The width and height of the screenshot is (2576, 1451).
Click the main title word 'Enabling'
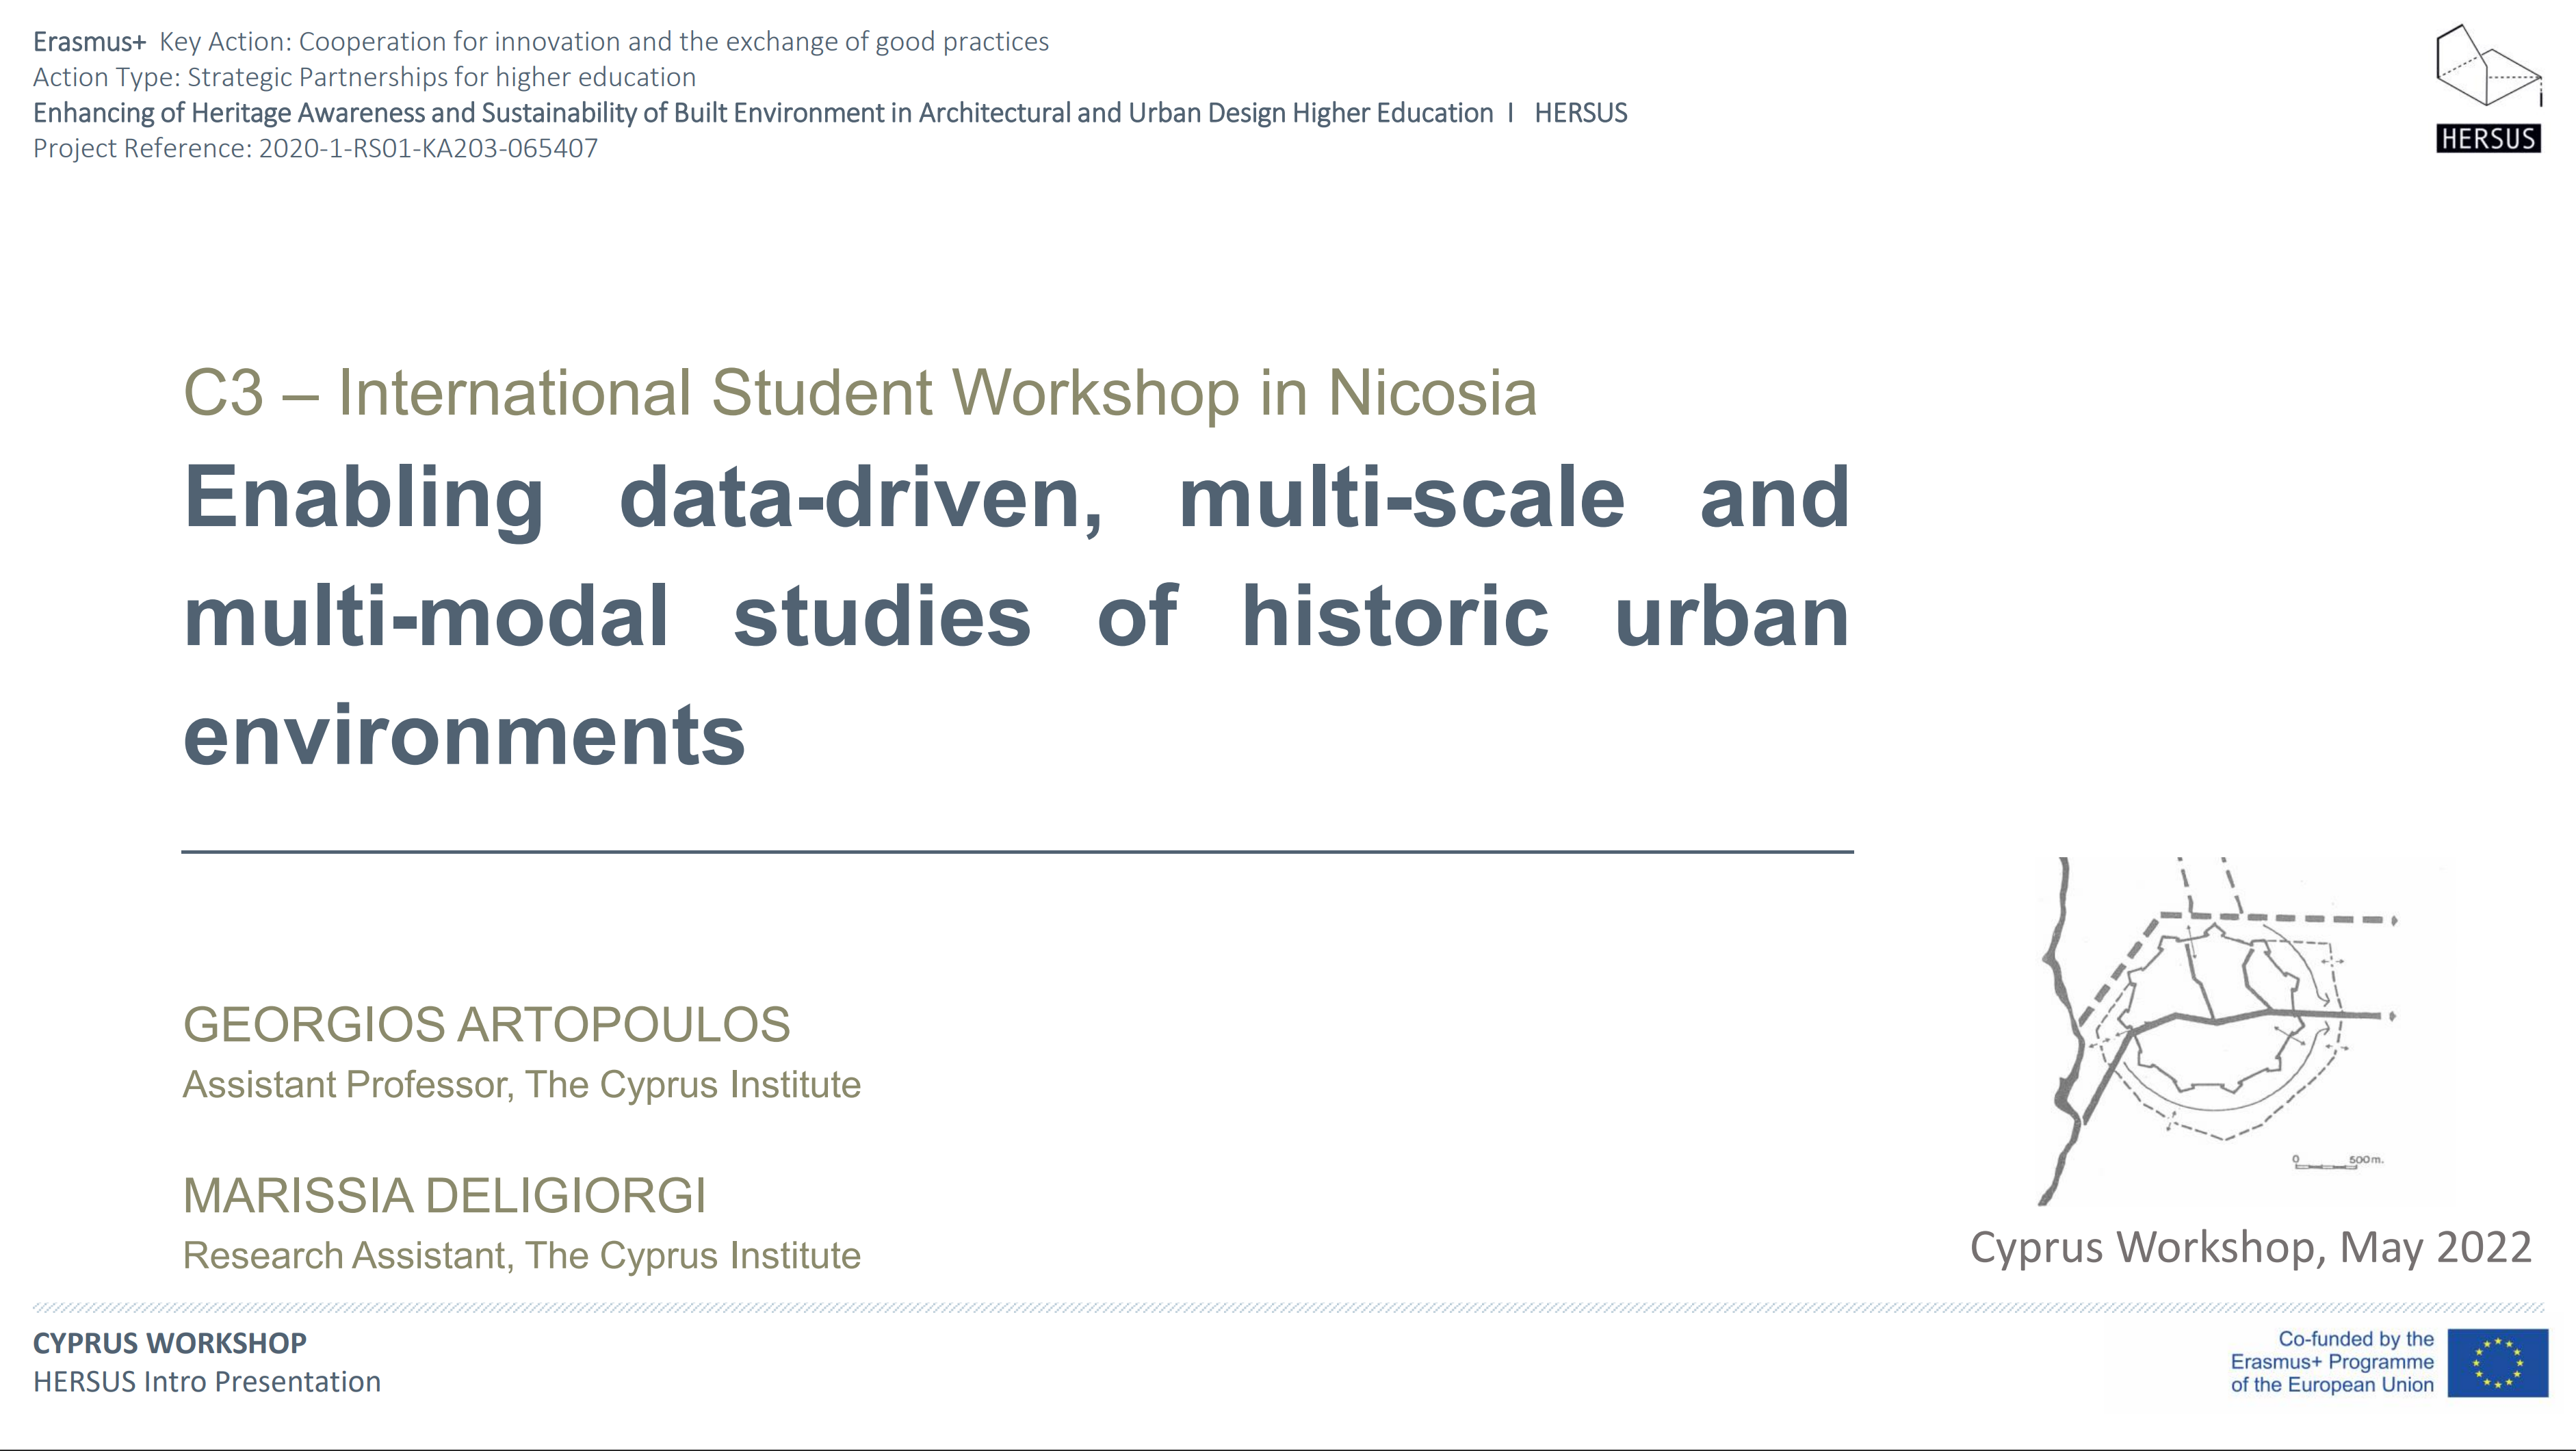pos(364,497)
